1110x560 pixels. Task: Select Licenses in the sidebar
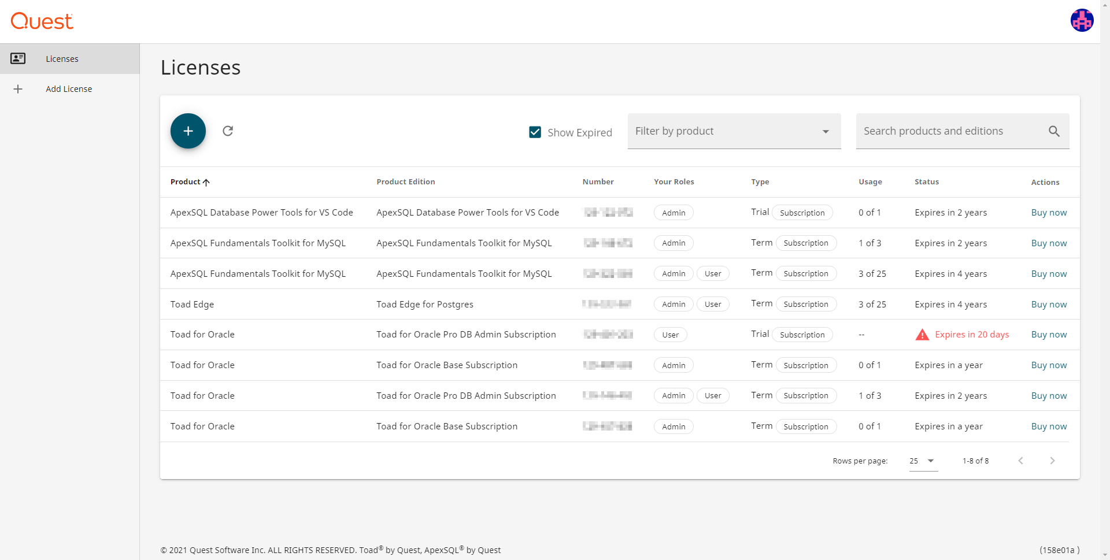click(69, 58)
